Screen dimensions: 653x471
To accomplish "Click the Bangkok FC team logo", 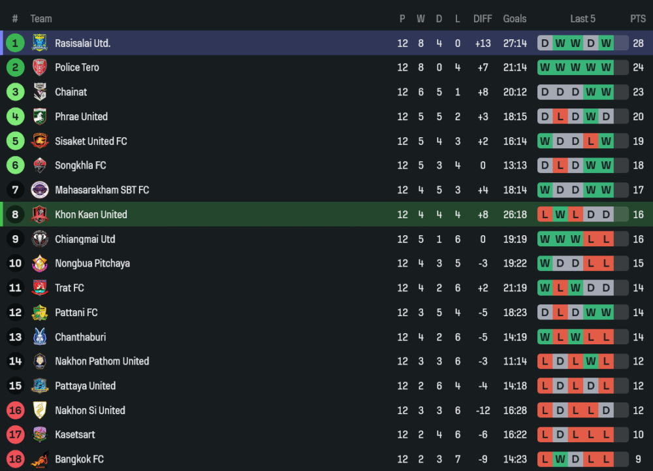I will pos(40,459).
